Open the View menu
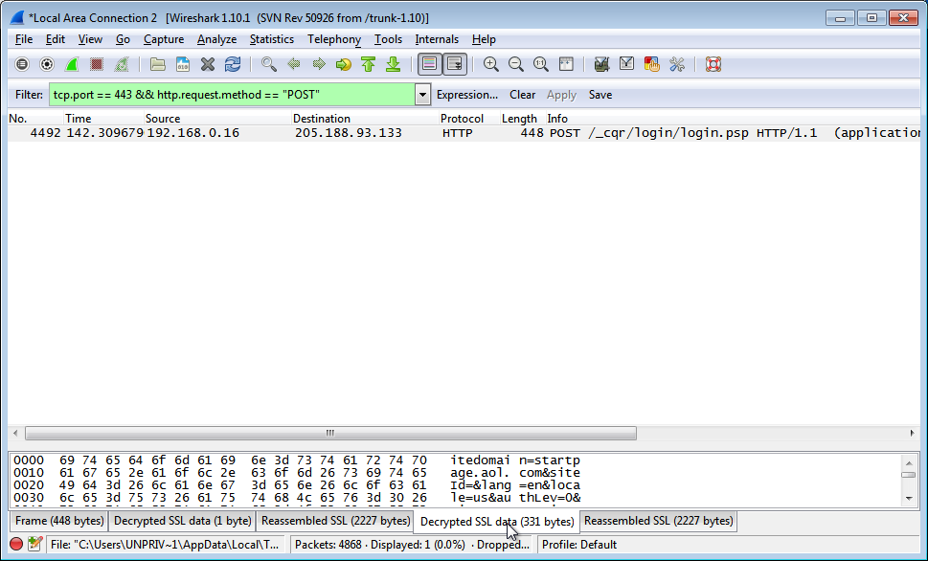Screen dimensions: 928x561 pos(90,39)
